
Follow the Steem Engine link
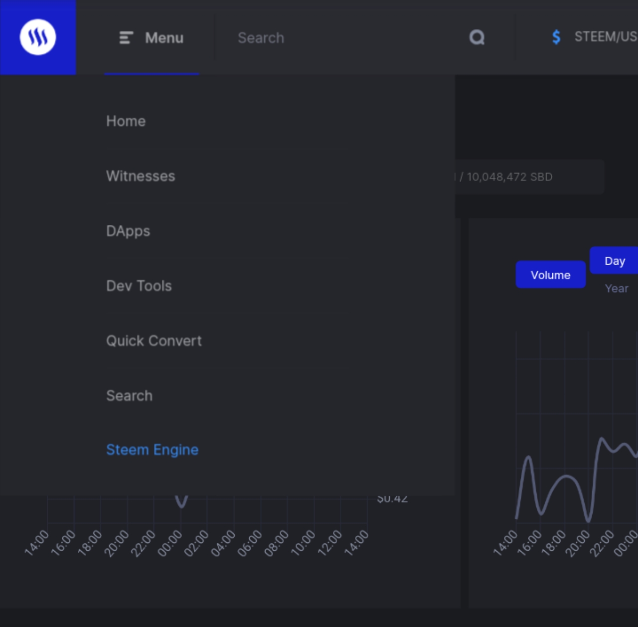(x=153, y=450)
